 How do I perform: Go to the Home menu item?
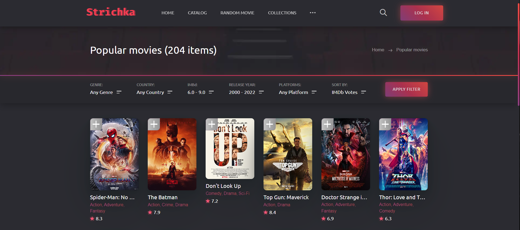click(168, 13)
